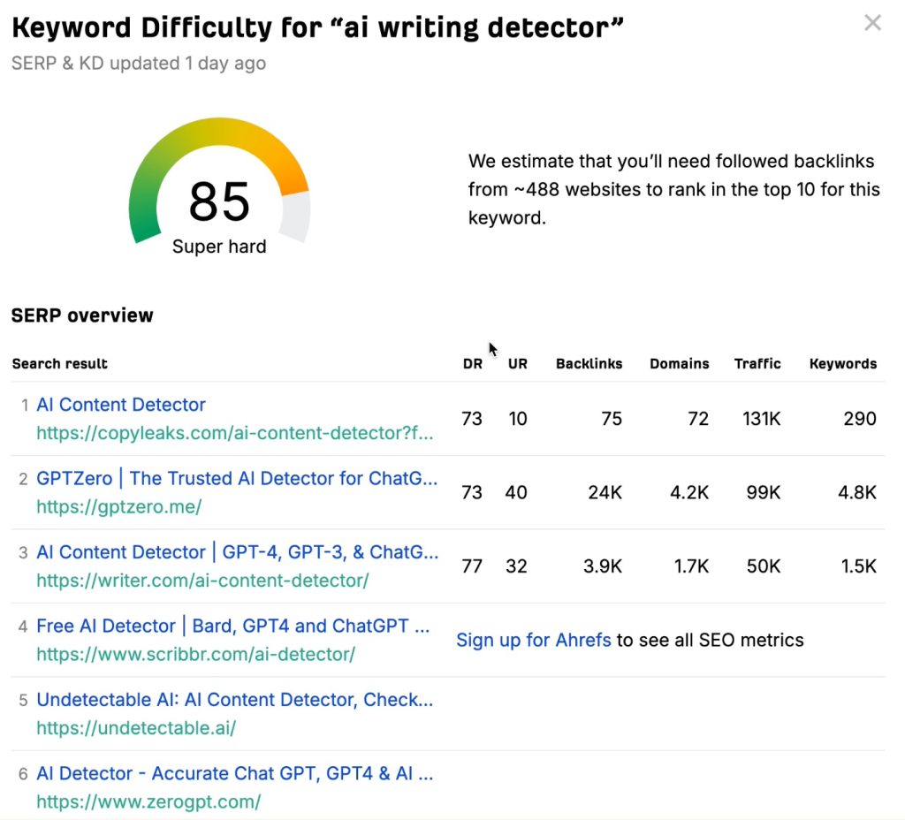Click the Keywords column header
905x820 pixels.
coord(843,363)
